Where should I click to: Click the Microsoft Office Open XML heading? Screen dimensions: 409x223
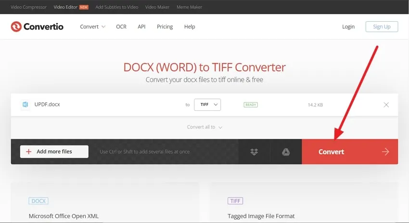pos(64,216)
